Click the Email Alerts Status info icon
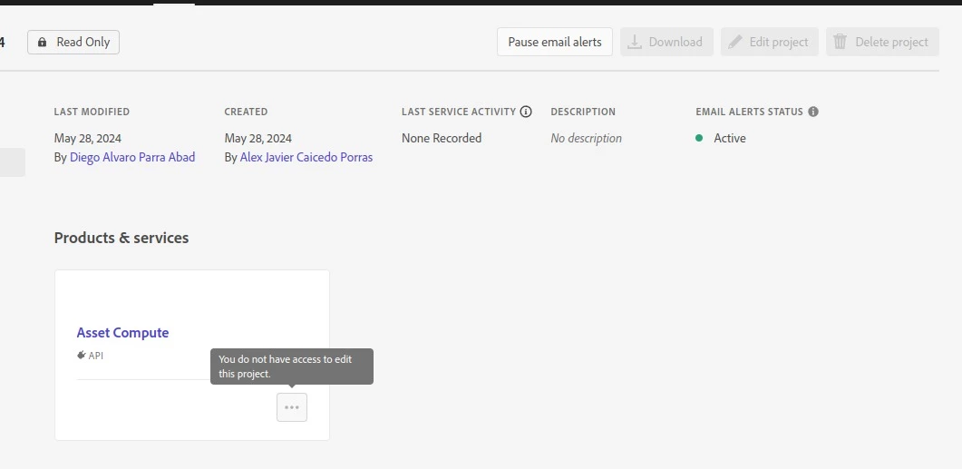This screenshot has height=469, width=962. tap(813, 111)
